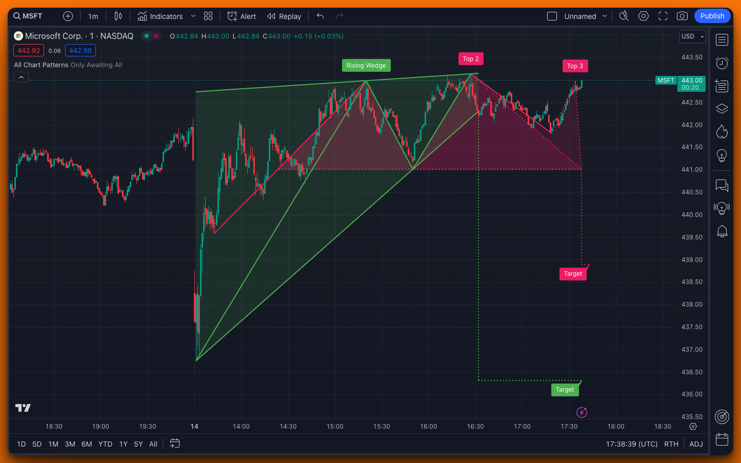Click the green Target label
Screen dimensions: 741x463
pyautogui.click(x=565, y=390)
